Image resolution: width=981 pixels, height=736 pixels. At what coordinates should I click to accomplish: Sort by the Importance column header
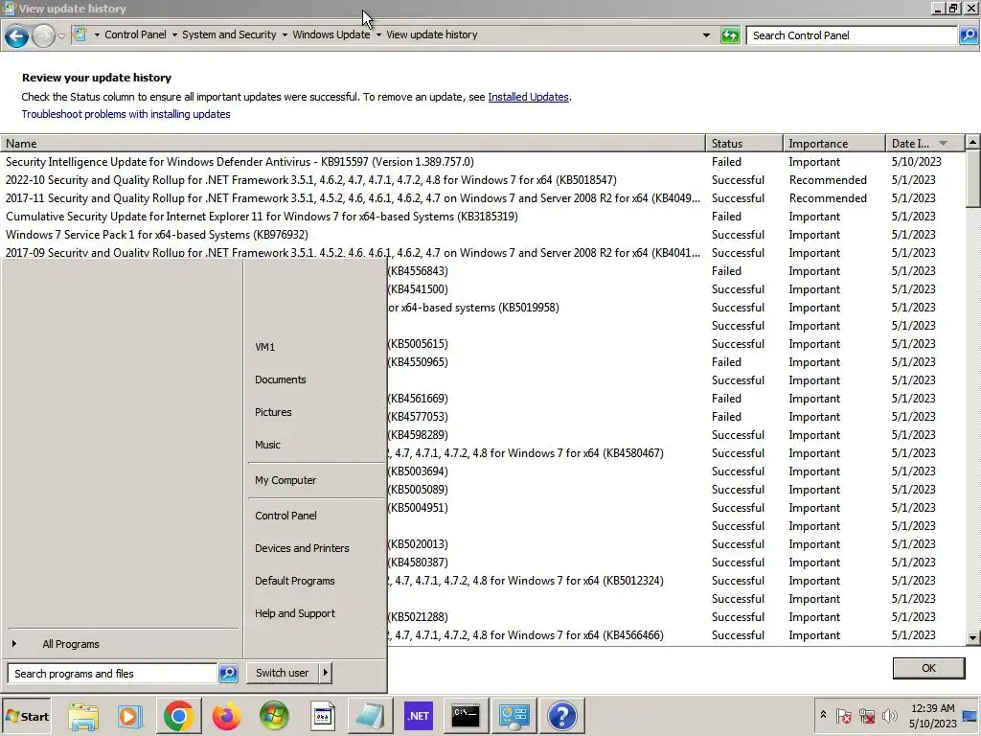(834, 144)
